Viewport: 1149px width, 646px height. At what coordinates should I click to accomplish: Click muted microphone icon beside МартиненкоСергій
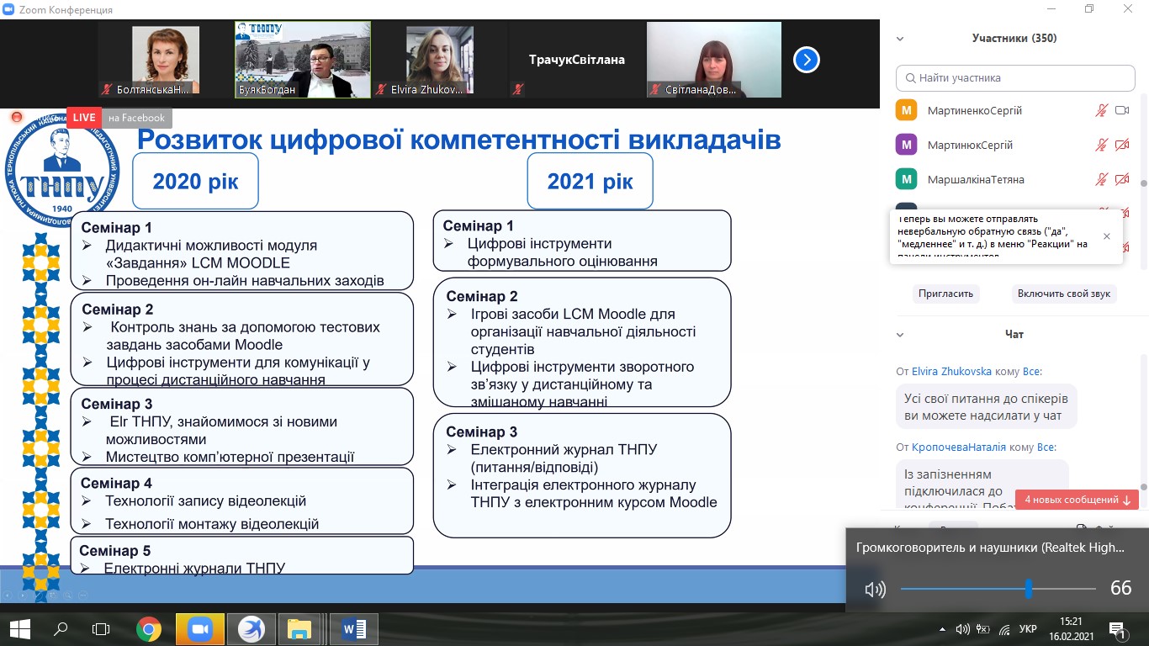[x=1101, y=110]
